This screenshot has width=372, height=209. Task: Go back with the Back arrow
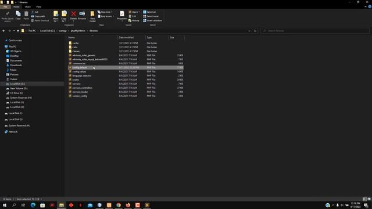(x=3, y=31)
